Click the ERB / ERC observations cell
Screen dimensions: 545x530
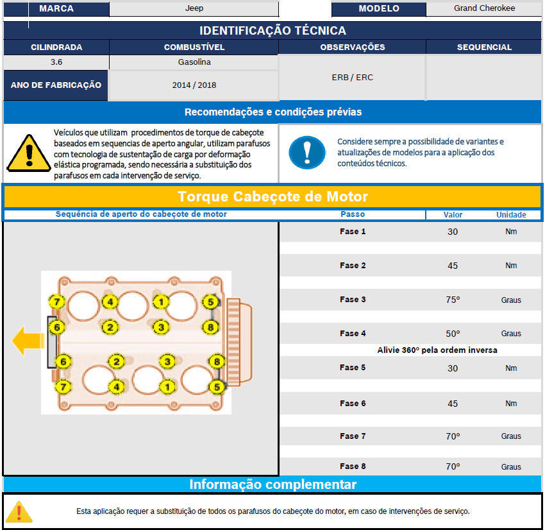click(x=352, y=78)
